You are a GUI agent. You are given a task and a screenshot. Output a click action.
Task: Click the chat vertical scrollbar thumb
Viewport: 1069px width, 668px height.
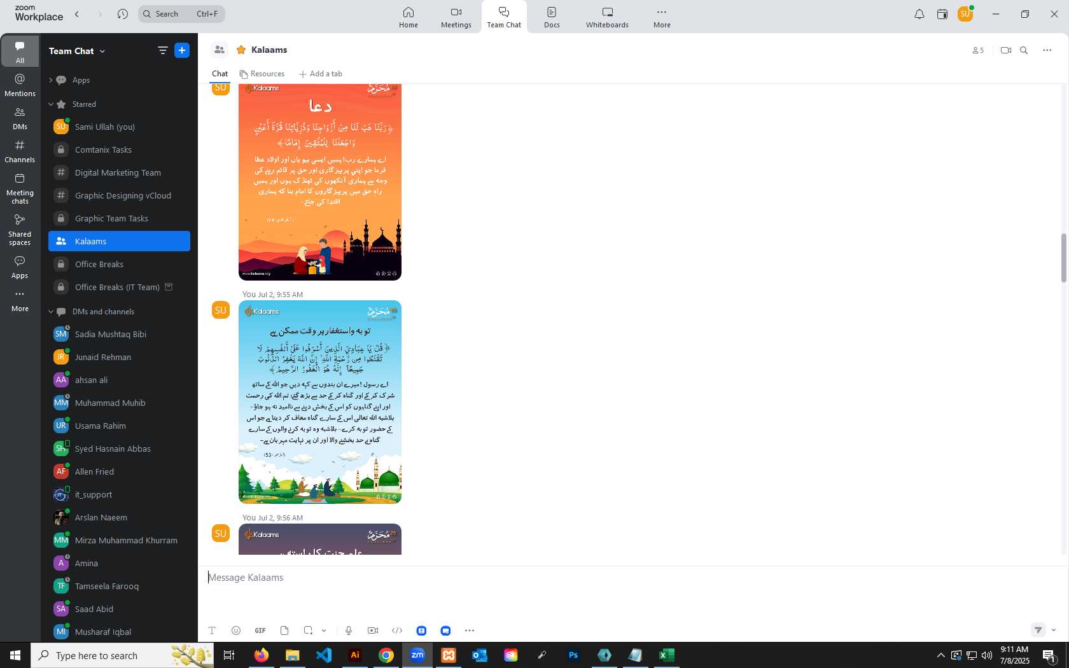coord(1063,258)
